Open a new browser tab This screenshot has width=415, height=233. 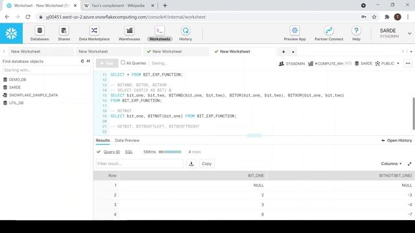click(x=165, y=6)
